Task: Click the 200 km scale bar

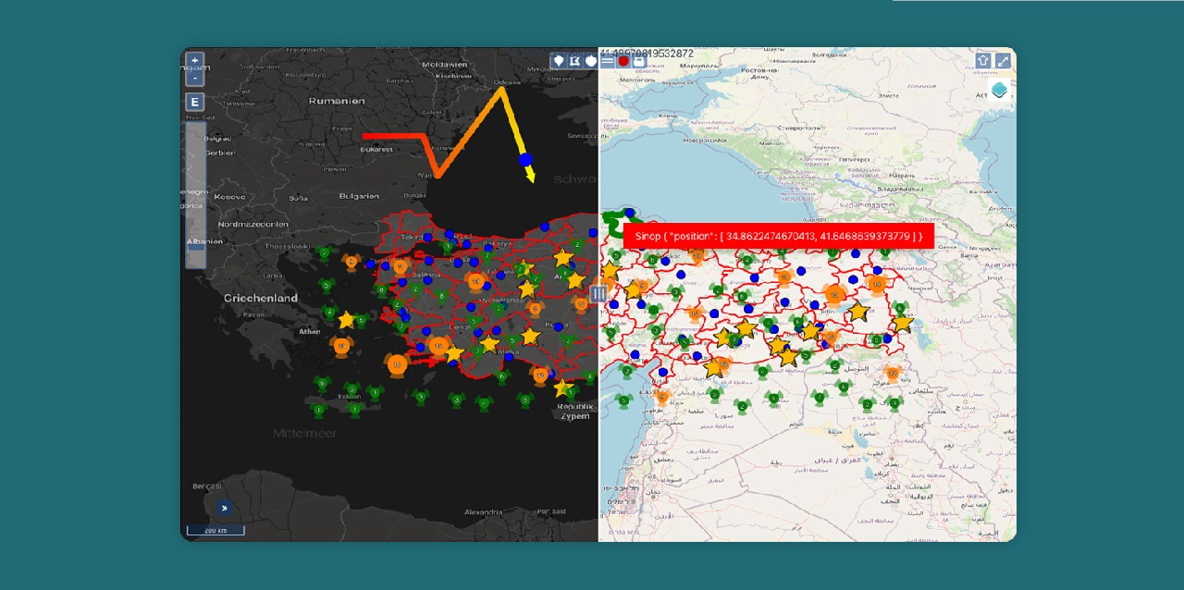Action: coord(216,531)
